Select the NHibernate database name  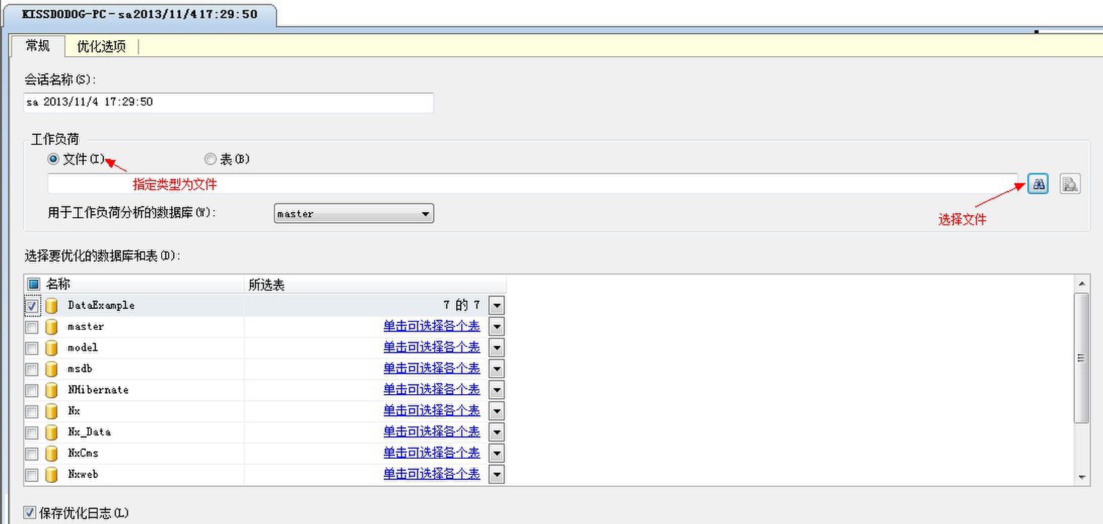[98, 390]
